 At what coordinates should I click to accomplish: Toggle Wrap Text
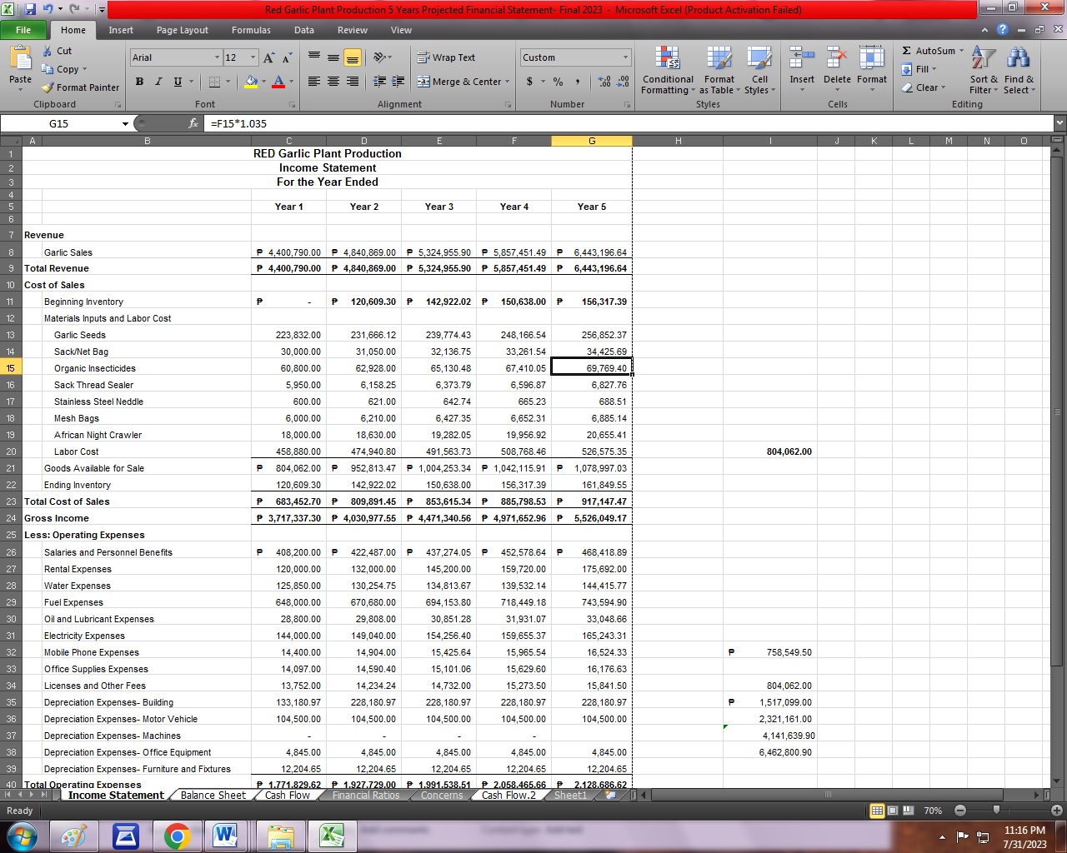[446, 57]
